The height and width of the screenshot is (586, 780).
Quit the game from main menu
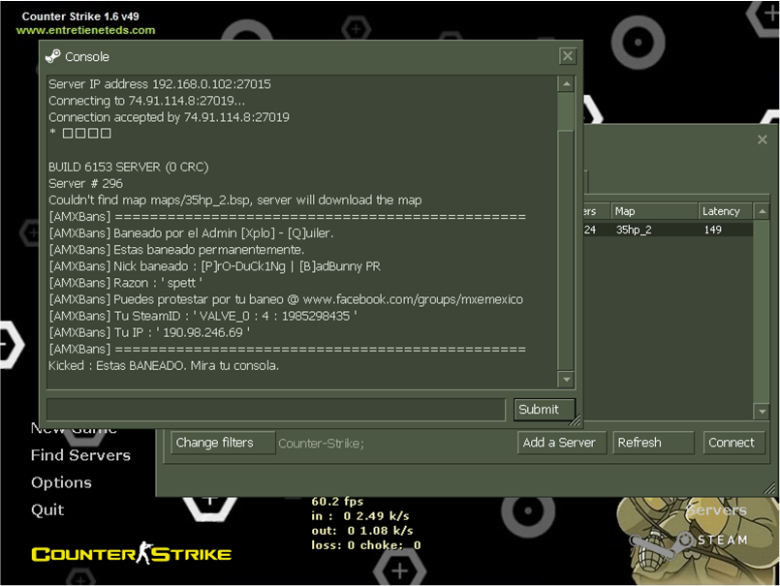click(47, 509)
